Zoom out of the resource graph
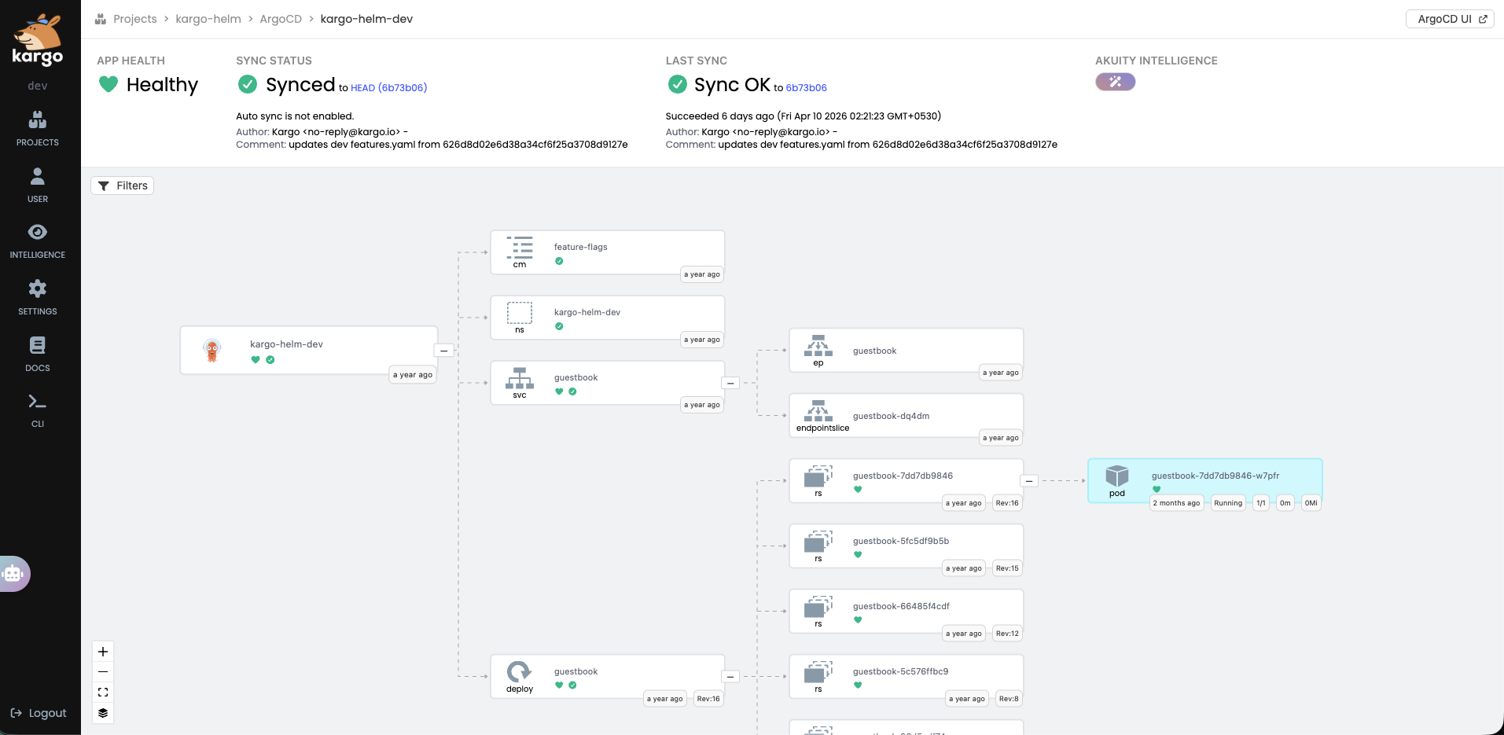This screenshot has height=735, width=1504. (x=103, y=672)
